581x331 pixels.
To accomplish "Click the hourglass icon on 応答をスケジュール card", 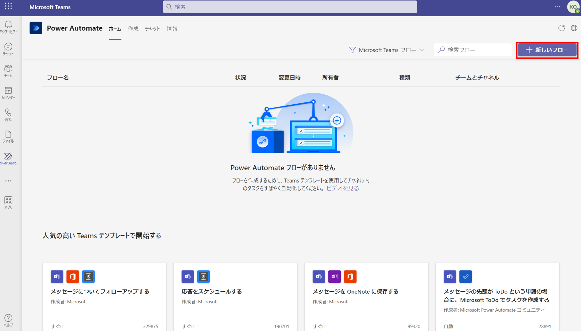I will tap(203, 277).
